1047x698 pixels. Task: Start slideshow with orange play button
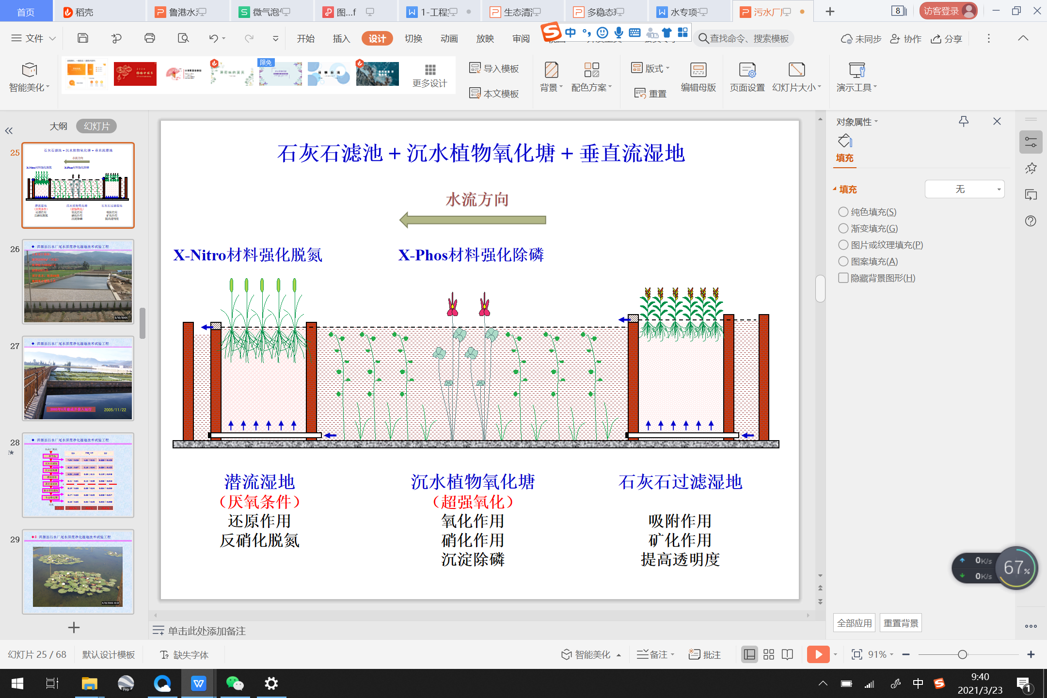(818, 654)
